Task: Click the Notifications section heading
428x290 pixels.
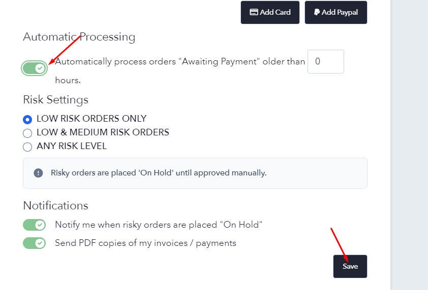Action: click(56, 206)
